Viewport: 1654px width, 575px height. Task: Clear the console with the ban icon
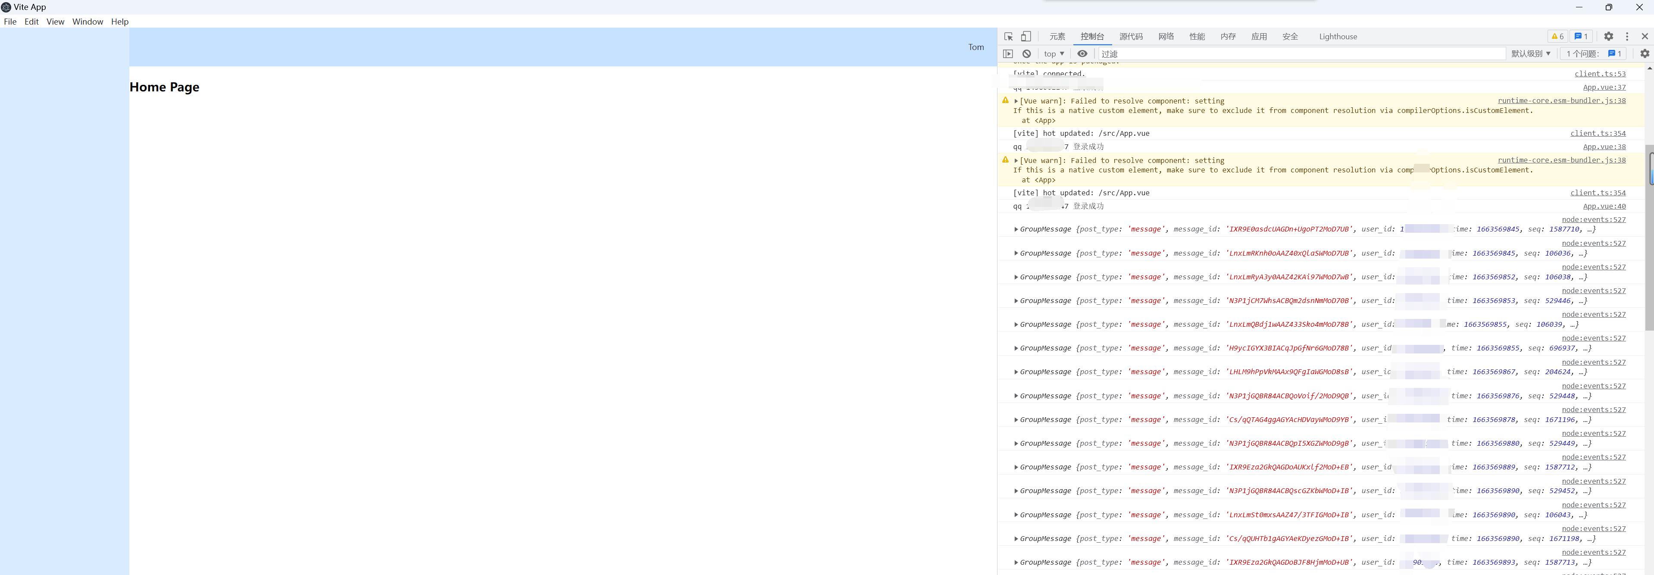(x=1026, y=54)
